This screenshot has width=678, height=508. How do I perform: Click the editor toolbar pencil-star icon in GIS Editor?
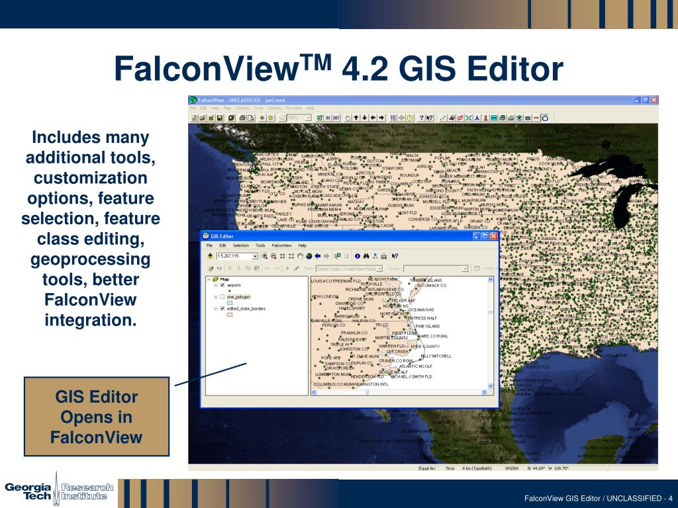coord(210,269)
